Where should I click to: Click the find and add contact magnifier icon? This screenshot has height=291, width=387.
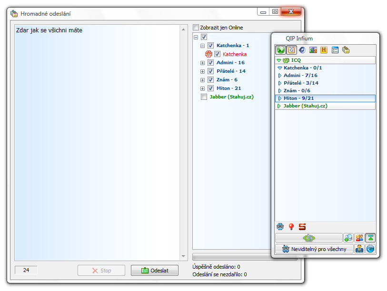348,238
